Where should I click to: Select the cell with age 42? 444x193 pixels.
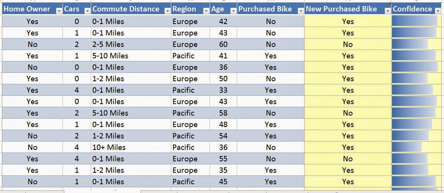point(223,21)
